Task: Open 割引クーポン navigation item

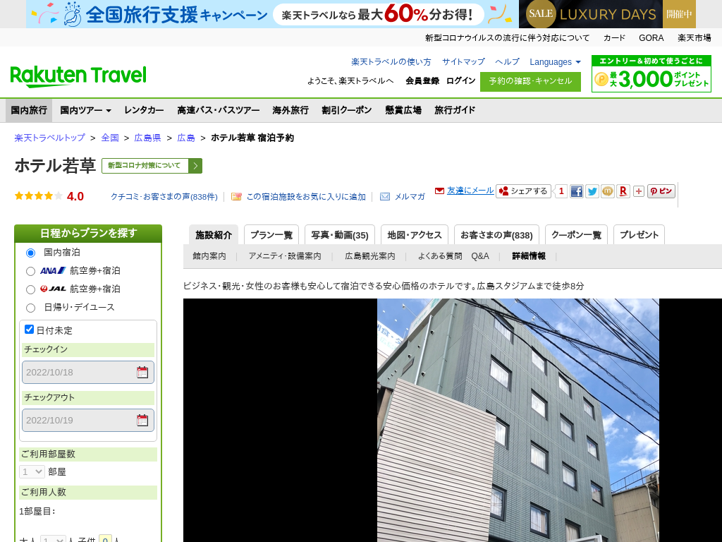Action: coord(347,110)
